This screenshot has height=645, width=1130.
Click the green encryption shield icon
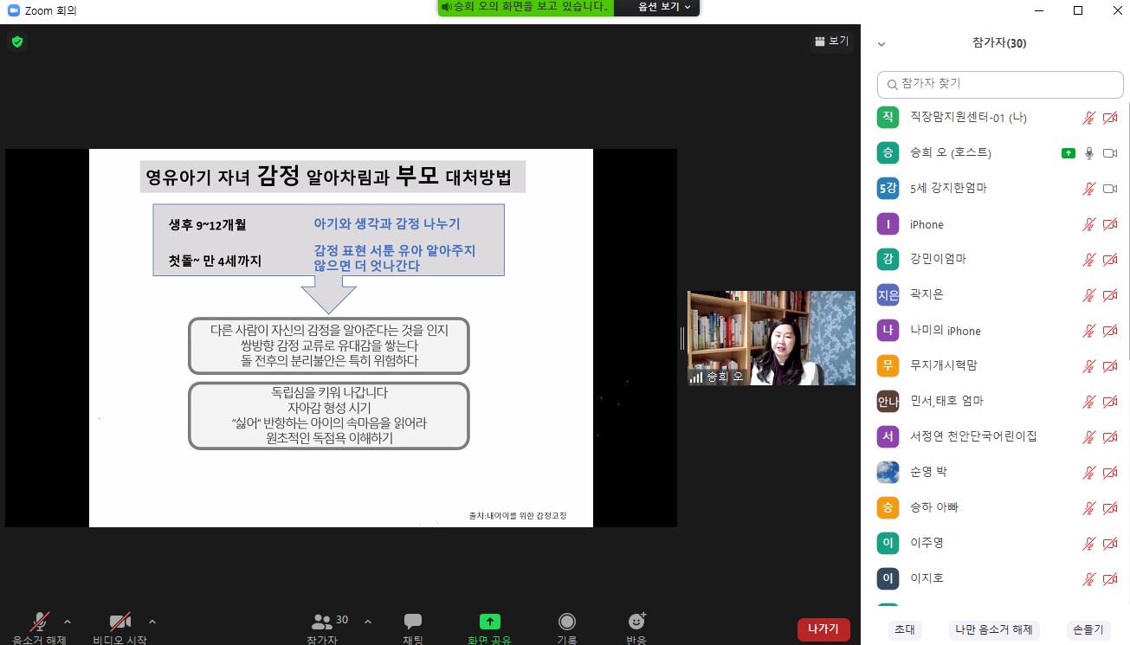[x=16, y=42]
